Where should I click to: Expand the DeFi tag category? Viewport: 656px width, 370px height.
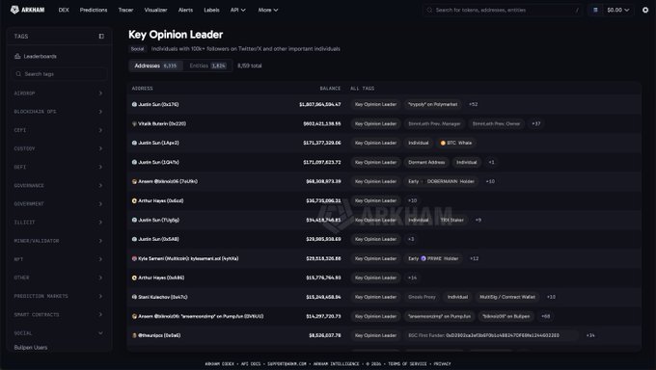[59, 167]
